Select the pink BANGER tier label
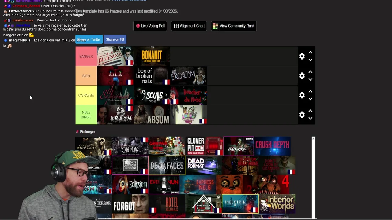Viewport: 392px width, 220px height. click(x=86, y=57)
